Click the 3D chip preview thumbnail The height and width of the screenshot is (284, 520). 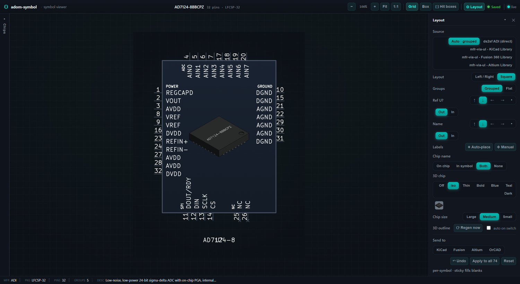coord(439,205)
